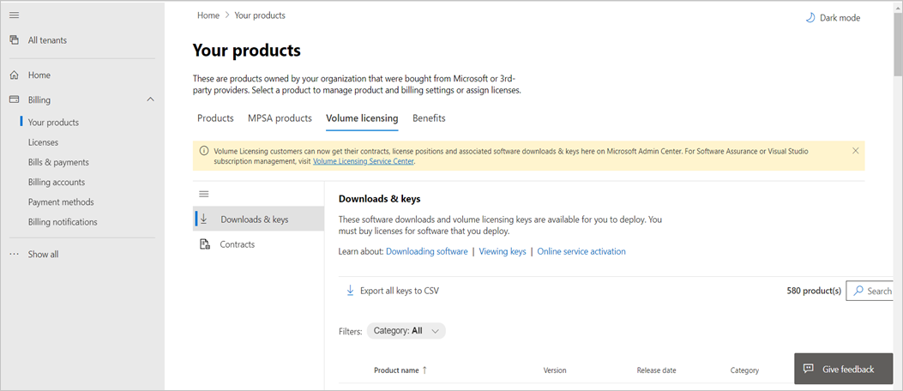Dismiss the yellow notification banner
This screenshot has height=391, width=903.
coord(855,151)
